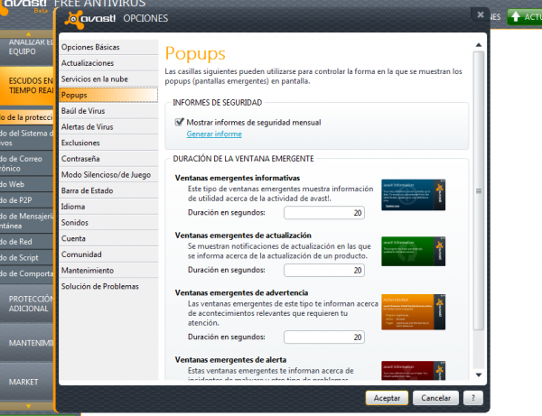Click the scrollbar down arrow in options
The width and height of the screenshot is (542, 416).
pyautogui.click(x=479, y=374)
